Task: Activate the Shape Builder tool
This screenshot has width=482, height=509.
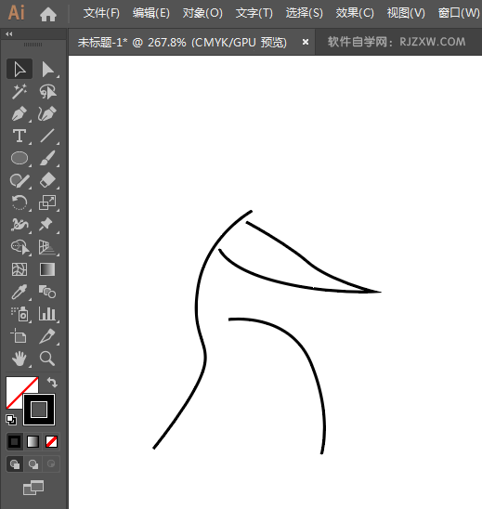Action: pos(20,247)
